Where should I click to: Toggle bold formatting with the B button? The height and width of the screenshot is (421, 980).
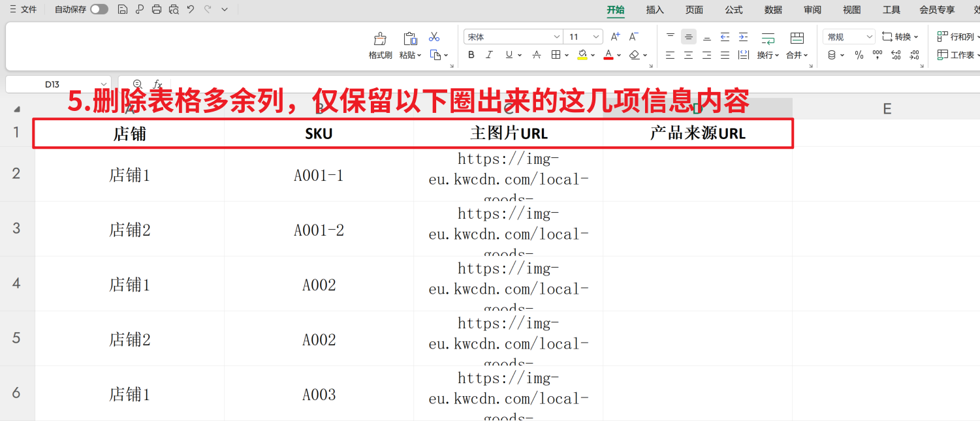(x=471, y=55)
